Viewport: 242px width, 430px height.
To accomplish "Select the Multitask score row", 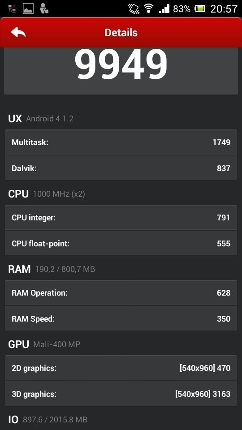I will 121,142.
